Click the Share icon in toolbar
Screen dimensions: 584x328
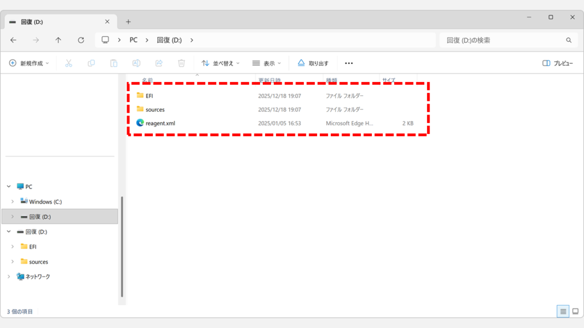point(159,63)
